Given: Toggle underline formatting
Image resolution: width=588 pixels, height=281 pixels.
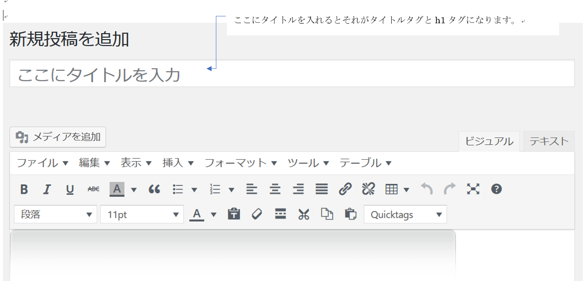Looking at the screenshot, I should click(x=70, y=189).
